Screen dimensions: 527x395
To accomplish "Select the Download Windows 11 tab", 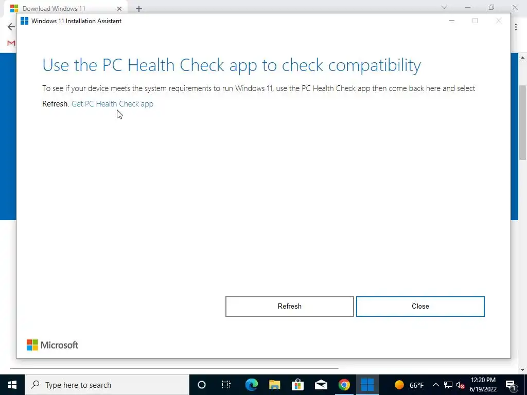I will tap(66, 9).
